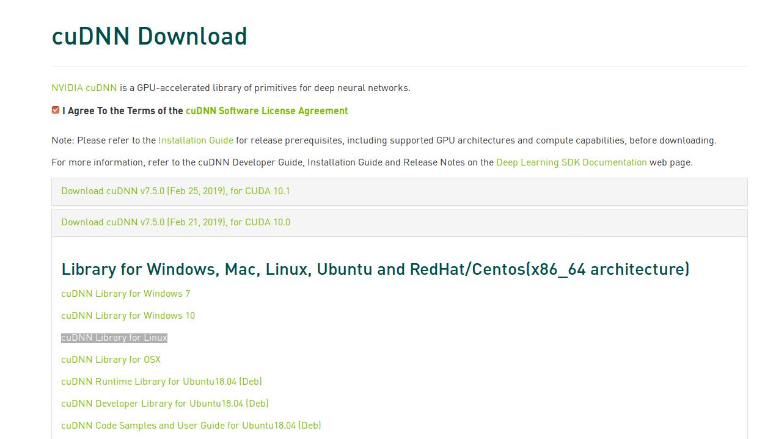This screenshot has width=776, height=439.
Task: Uncheck the license agreement checkbox
Action: 56,110
